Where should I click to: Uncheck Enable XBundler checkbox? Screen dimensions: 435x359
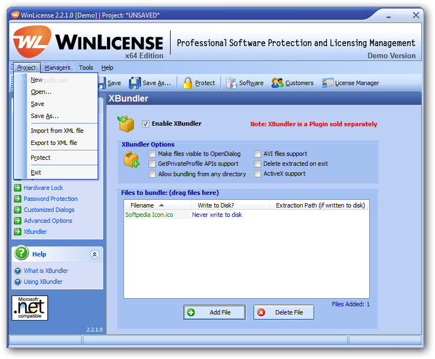coord(145,124)
